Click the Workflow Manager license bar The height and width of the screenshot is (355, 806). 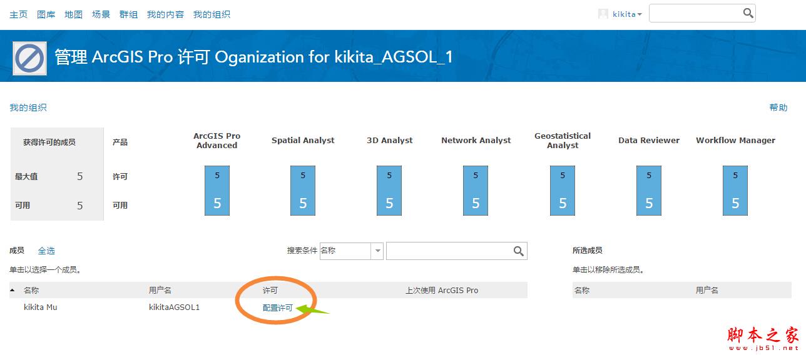(735, 191)
